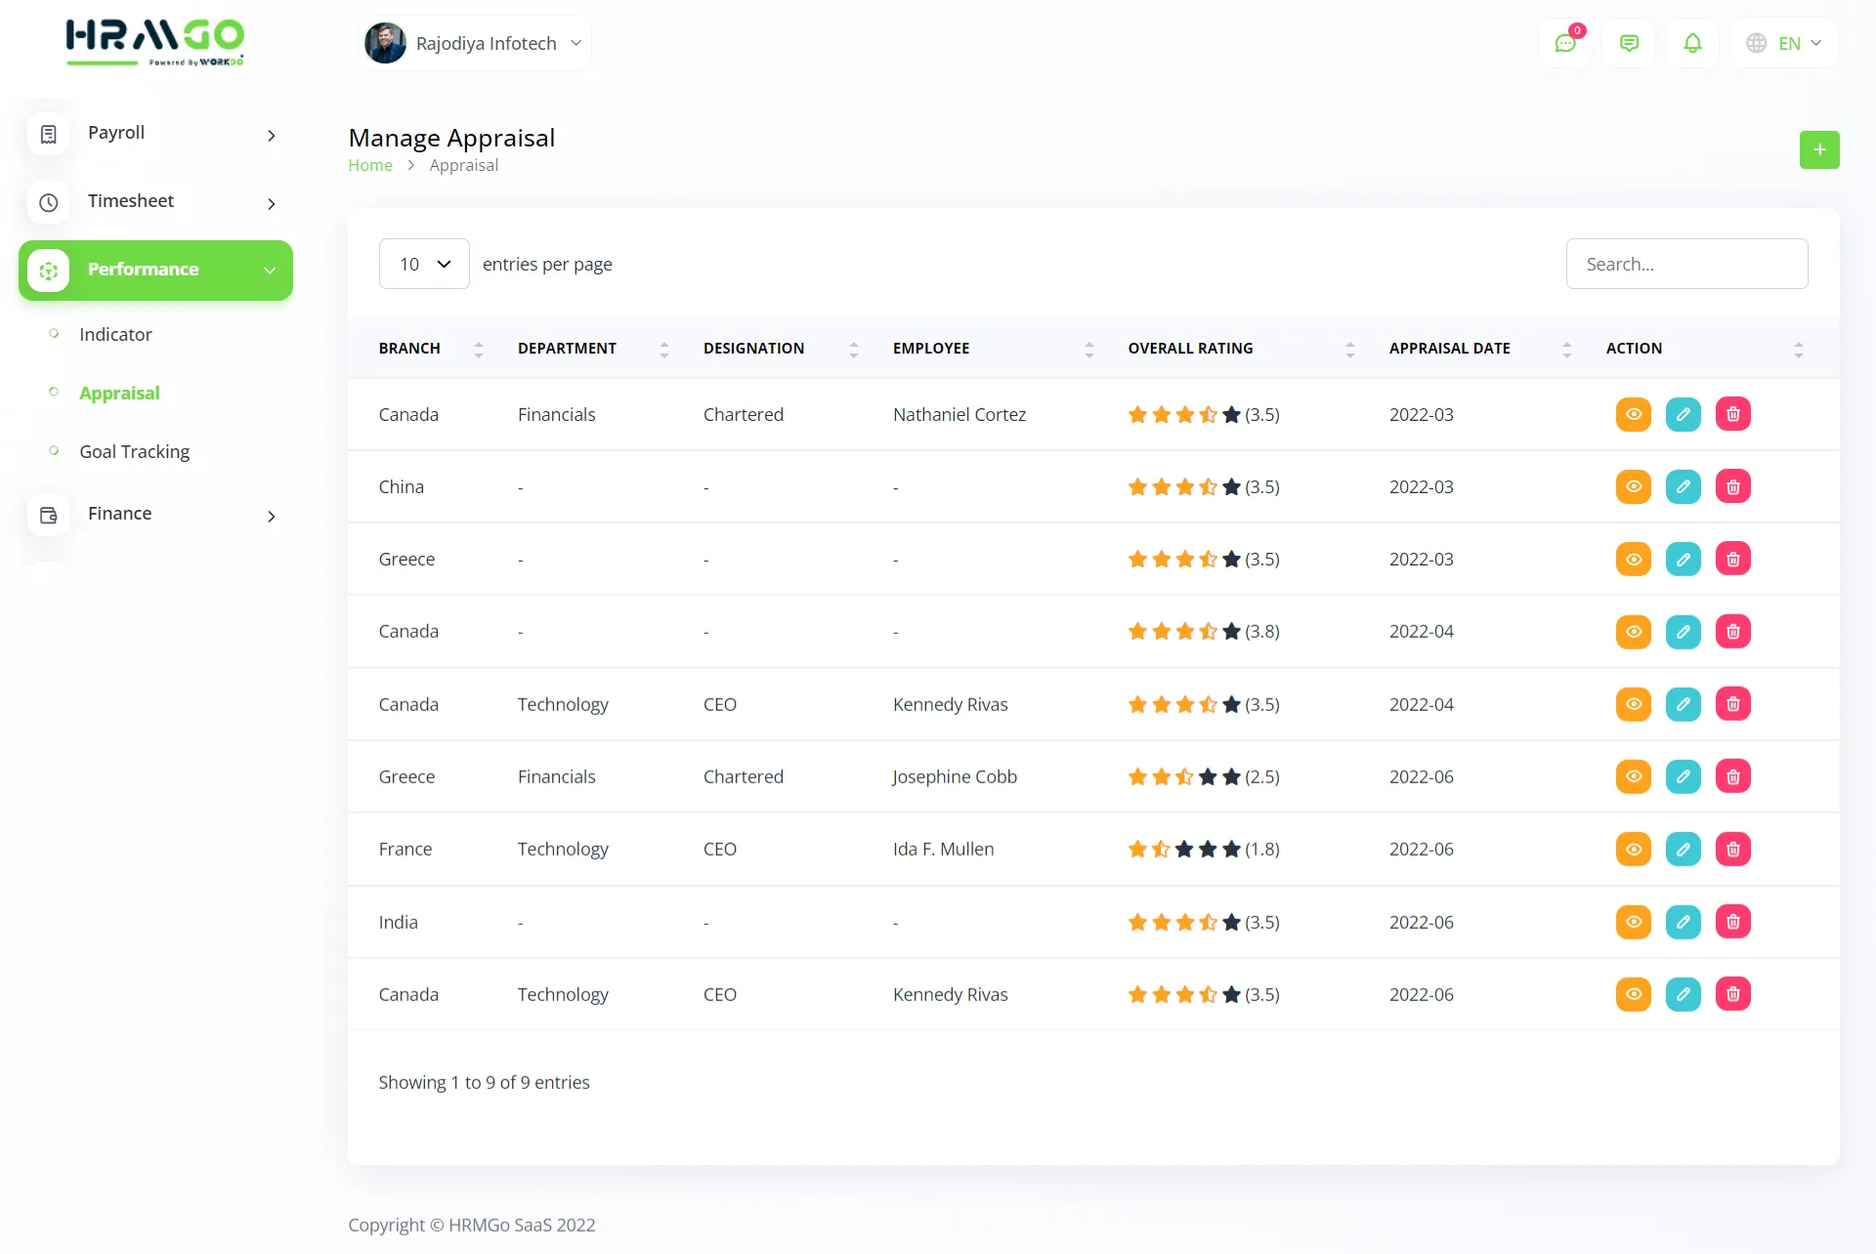View Nathaniel Cortez's appraisal via eye icon

coord(1633,414)
